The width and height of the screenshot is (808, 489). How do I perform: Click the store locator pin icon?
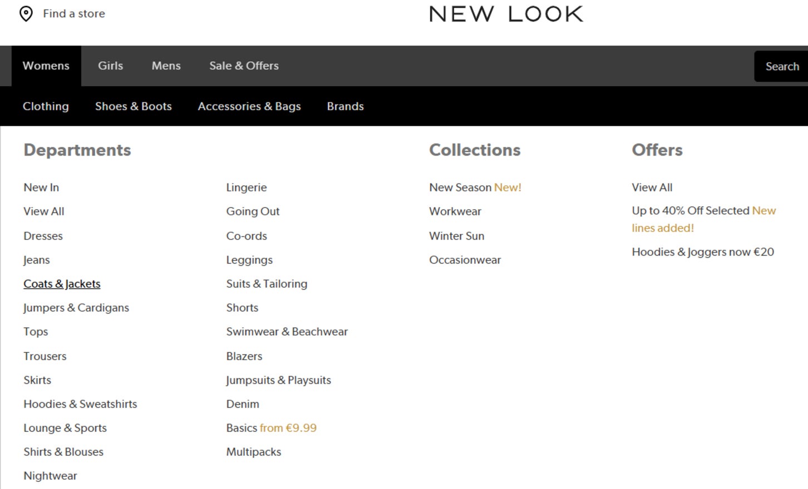pyautogui.click(x=26, y=13)
